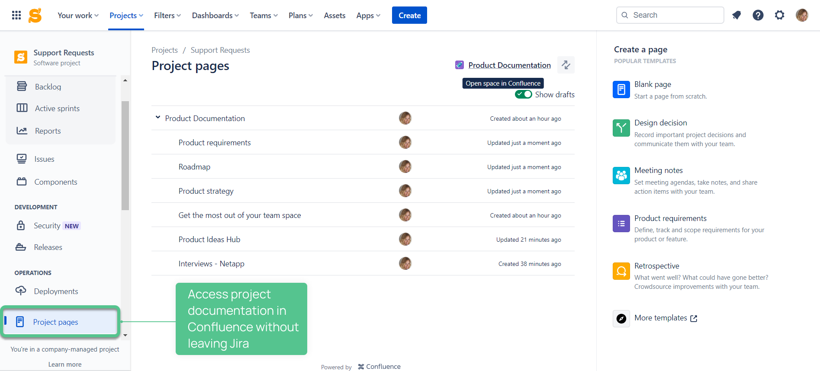Open the user profile avatar

tap(802, 15)
